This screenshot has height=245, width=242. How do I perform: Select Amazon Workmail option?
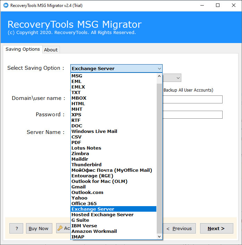pyautogui.click(x=113, y=231)
